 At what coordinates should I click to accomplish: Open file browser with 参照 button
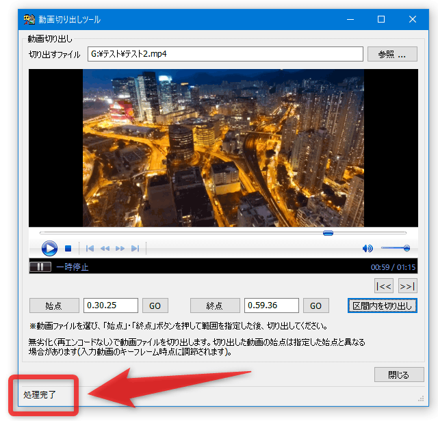click(x=392, y=54)
